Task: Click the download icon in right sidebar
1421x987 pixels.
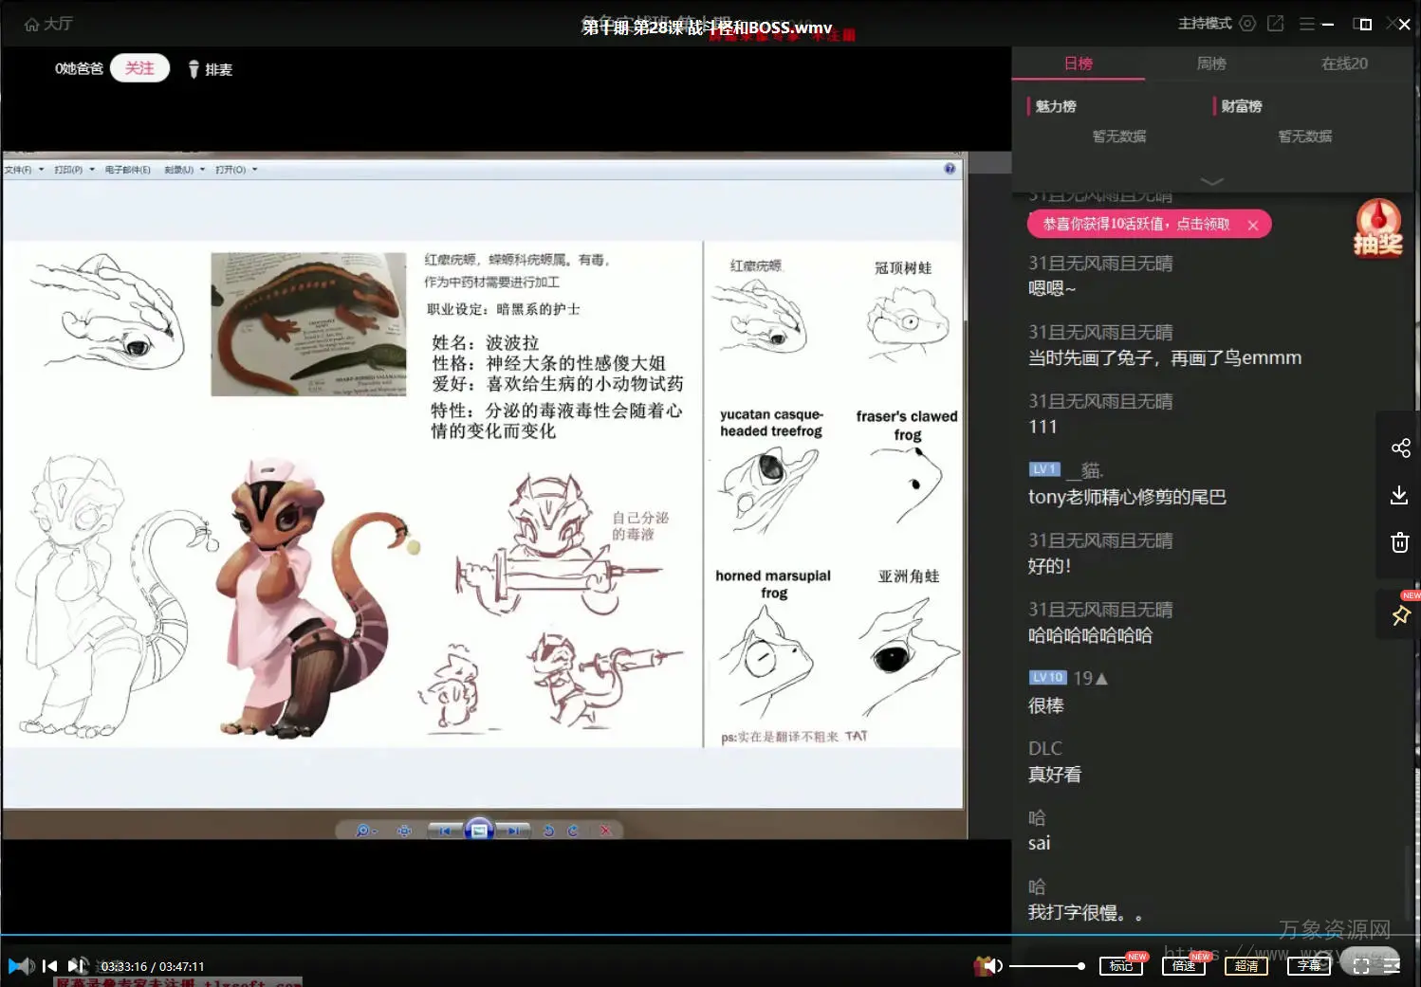Action: [1399, 495]
